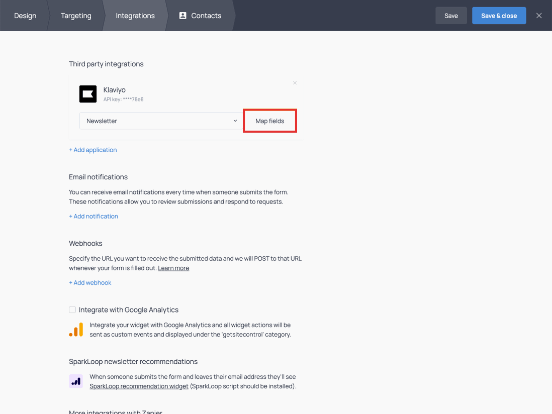The width and height of the screenshot is (552, 414).
Task: Switch to the Design tab
Action: tap(25, 16)
